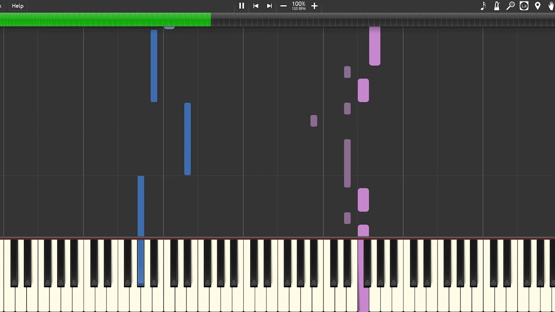
Task: Open the music note settings icon
Action: point(483,6)
